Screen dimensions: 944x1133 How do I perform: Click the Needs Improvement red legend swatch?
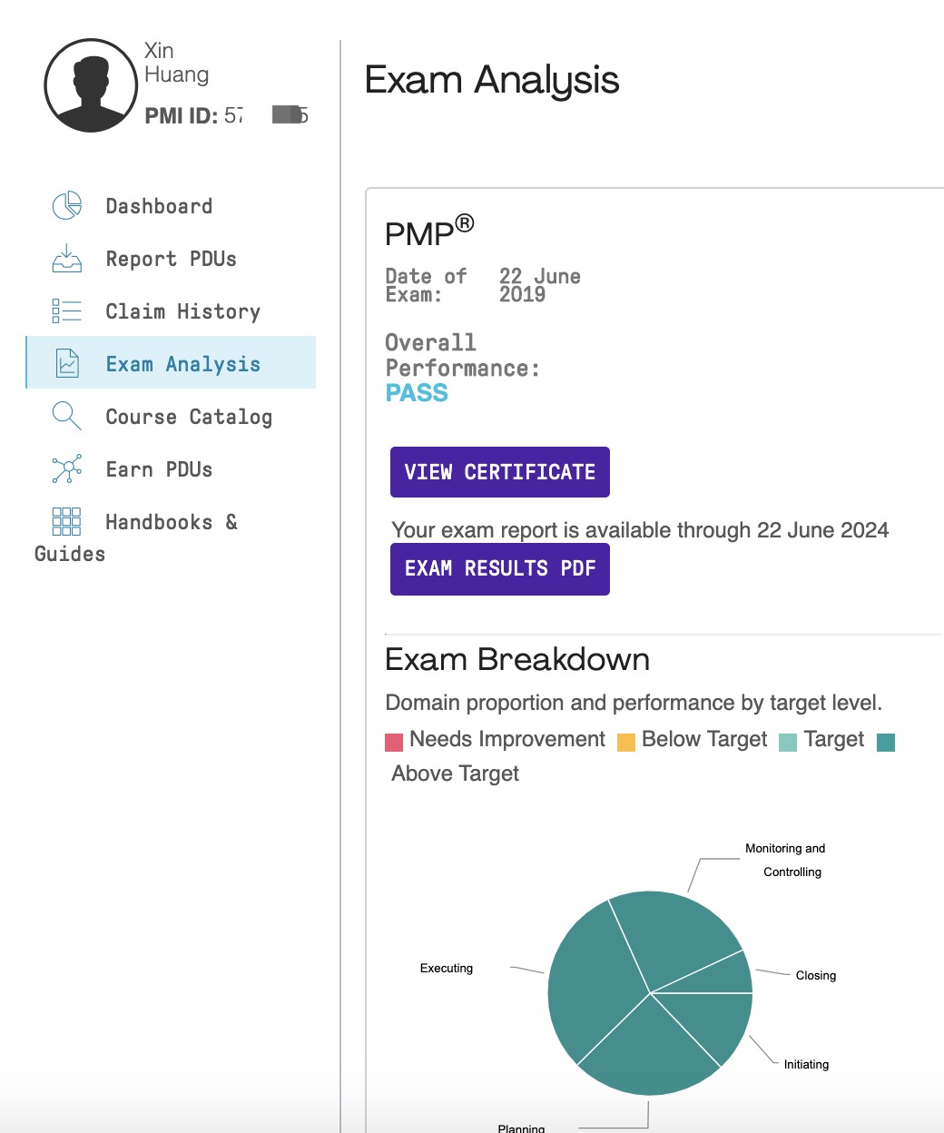(394, 743)
